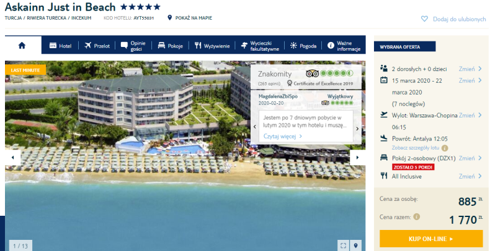The height and width of the screenshot is (251, 490).
Task: Click the map pin next to Pokaż na mapie
Action: tap(170, 18)
